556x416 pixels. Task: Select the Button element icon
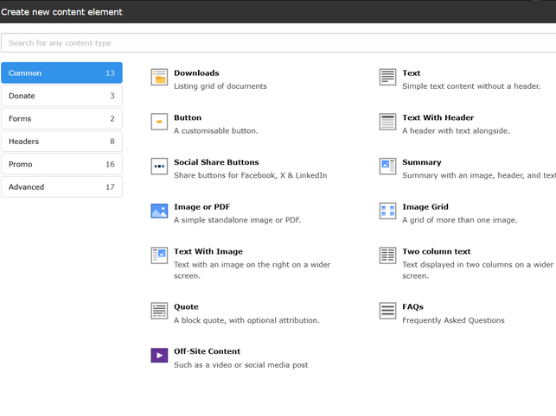[x=159, y=123]
